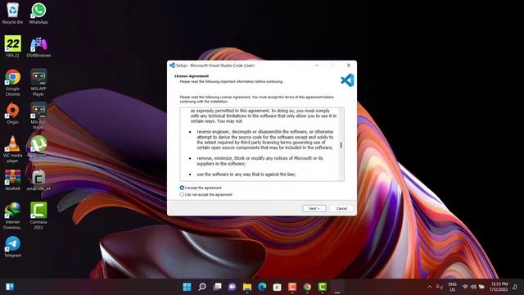
Task: Show hidden system tray icons
Action: (430, 287)
